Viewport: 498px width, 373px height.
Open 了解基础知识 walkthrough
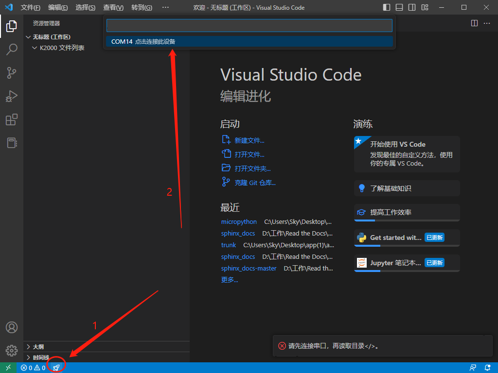pos(407,188)
